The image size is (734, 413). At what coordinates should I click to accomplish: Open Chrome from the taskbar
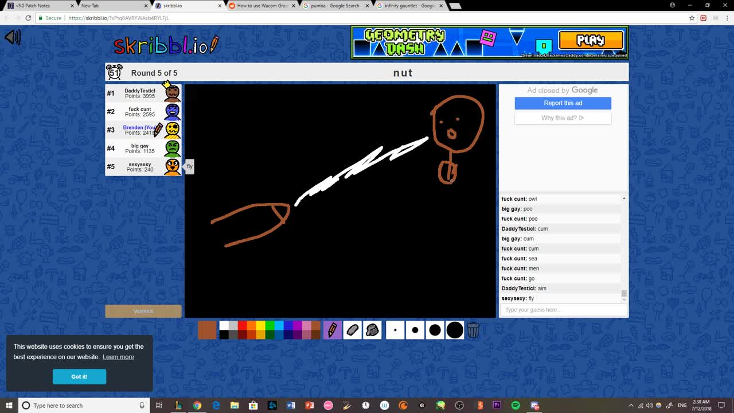pyautogui.click(x=197, y=406)
